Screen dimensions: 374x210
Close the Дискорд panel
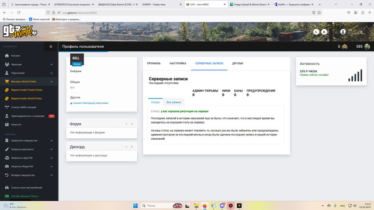(131, 147)
